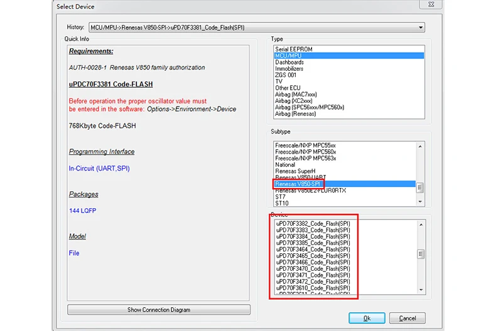The height and width of the screenshot is (331, 496).
Task: Choose uPD70F3470_Code_Flash(SPI) device
Action: pyautogui.click(x=313, y=268)
